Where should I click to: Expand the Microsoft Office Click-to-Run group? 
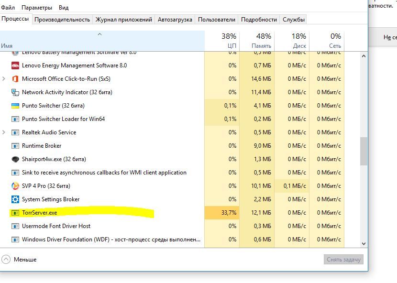point(3,79)
